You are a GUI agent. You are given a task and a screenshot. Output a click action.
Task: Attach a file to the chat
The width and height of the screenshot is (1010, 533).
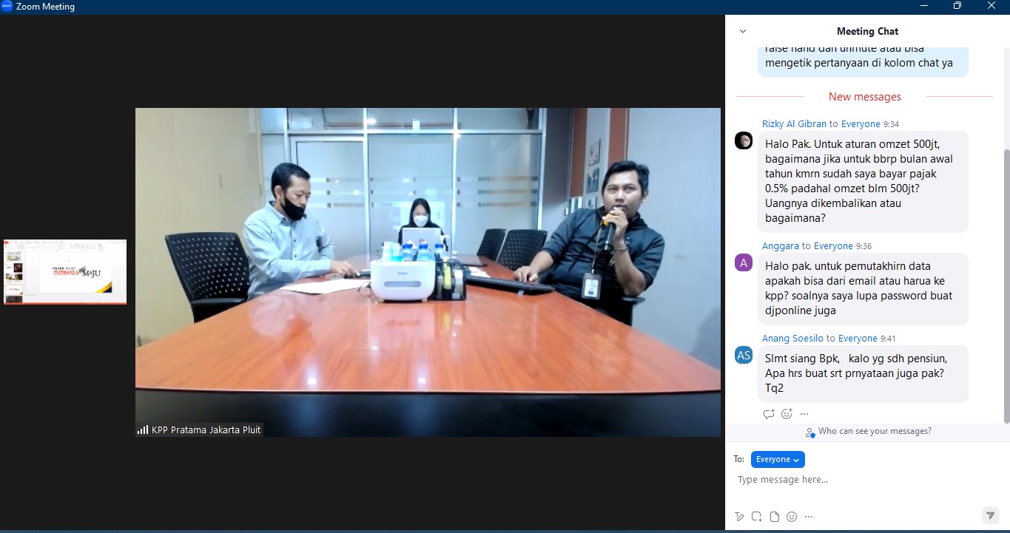774,517
